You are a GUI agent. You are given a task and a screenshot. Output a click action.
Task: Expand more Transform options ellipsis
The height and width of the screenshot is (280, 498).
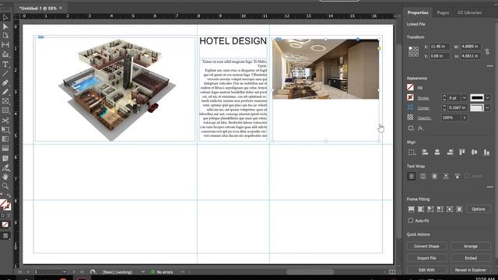pyautogui.click(x=489, y=66)
